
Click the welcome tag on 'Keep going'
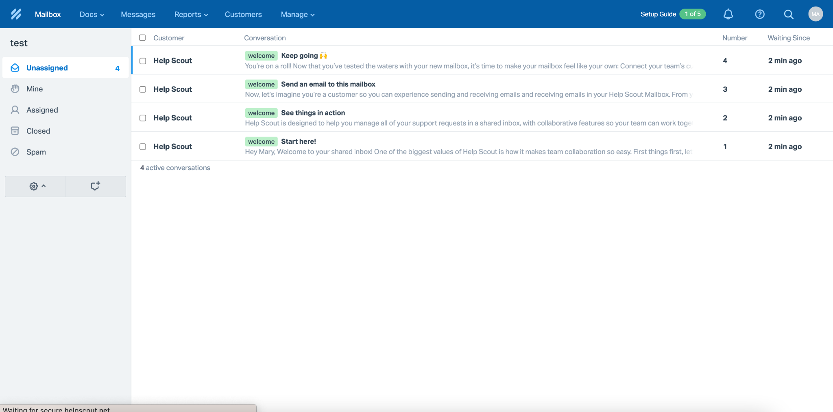[x=262, y=56]
